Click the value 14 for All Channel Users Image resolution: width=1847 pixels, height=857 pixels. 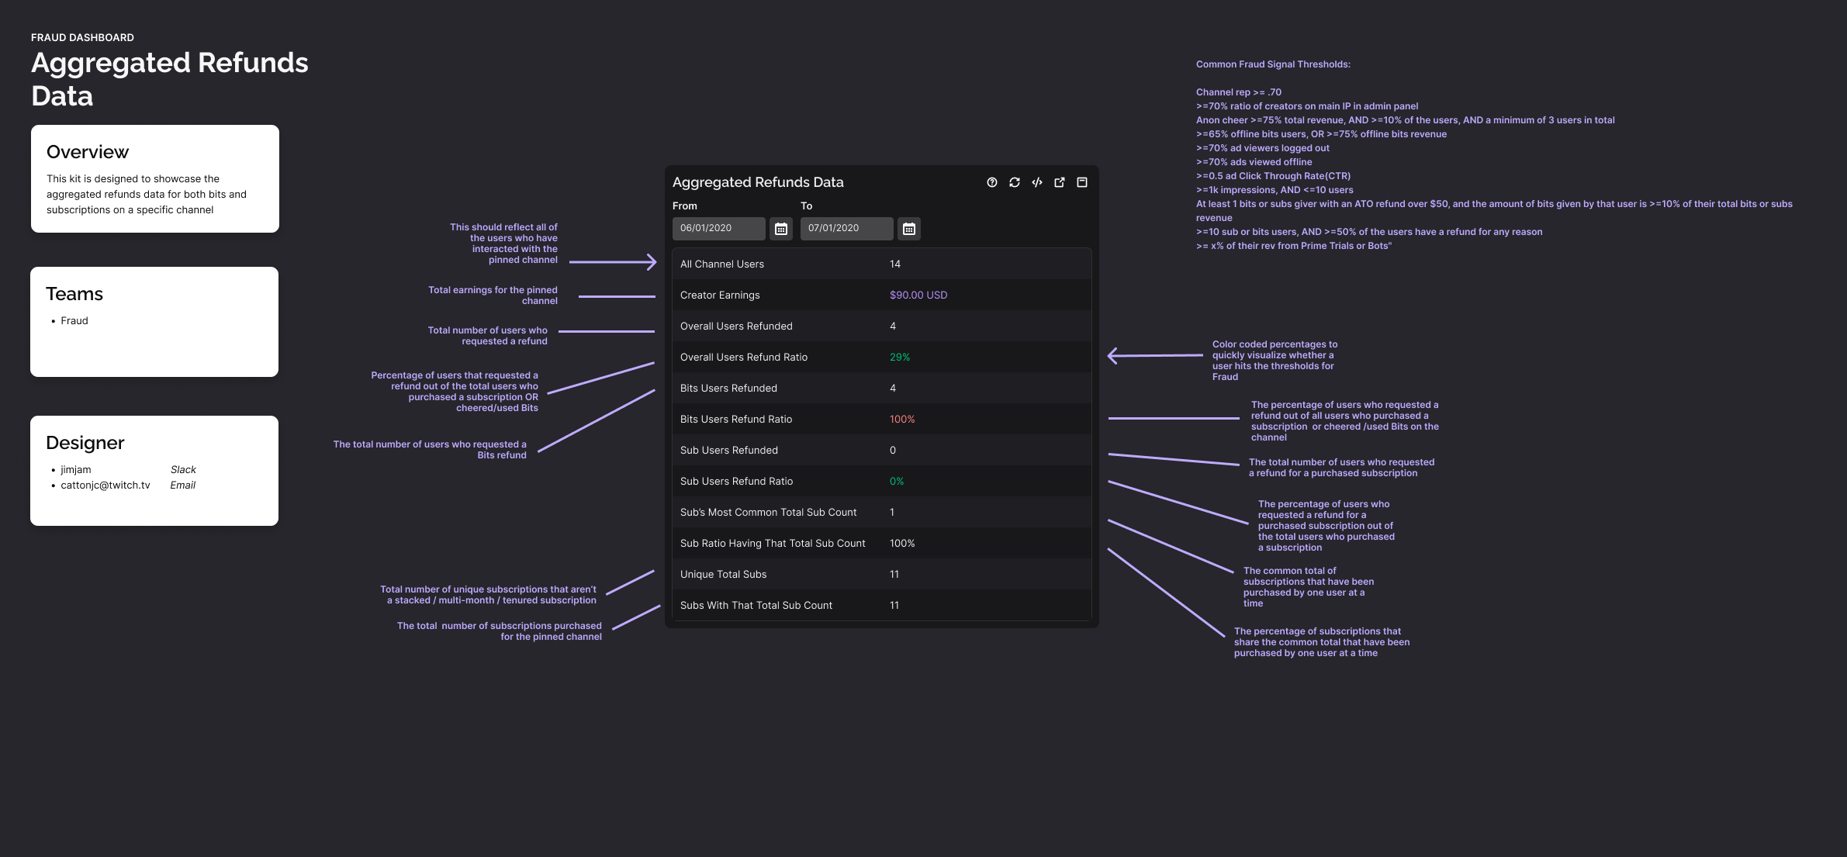pos(895,264)
